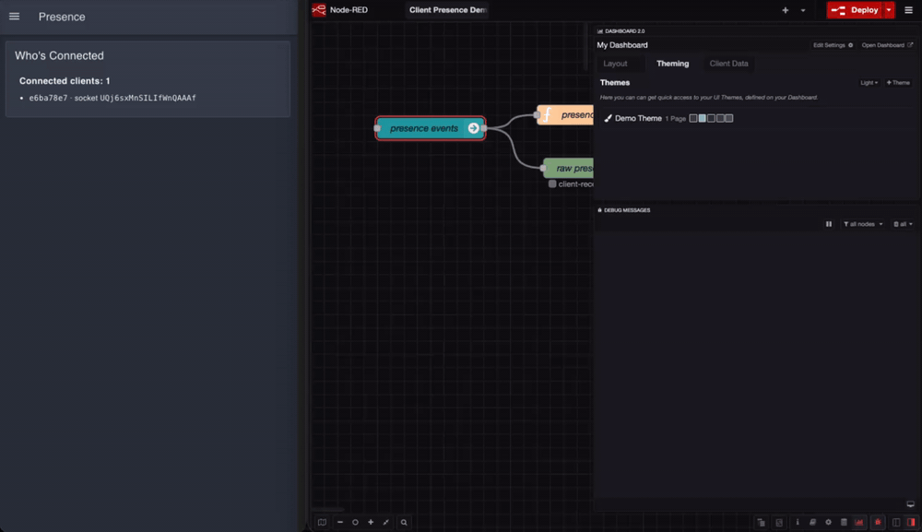The width and height of the screenshot is (922, 532).
Task: Click the Demo Theme paintbrush icon
Action: [608, 118]
